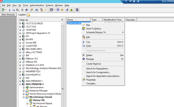Image resolution: width=174 pixels, height=107 pixels.
Task: Open the Schedule Delivery To submenu
Action: click(x=103, y=32)
